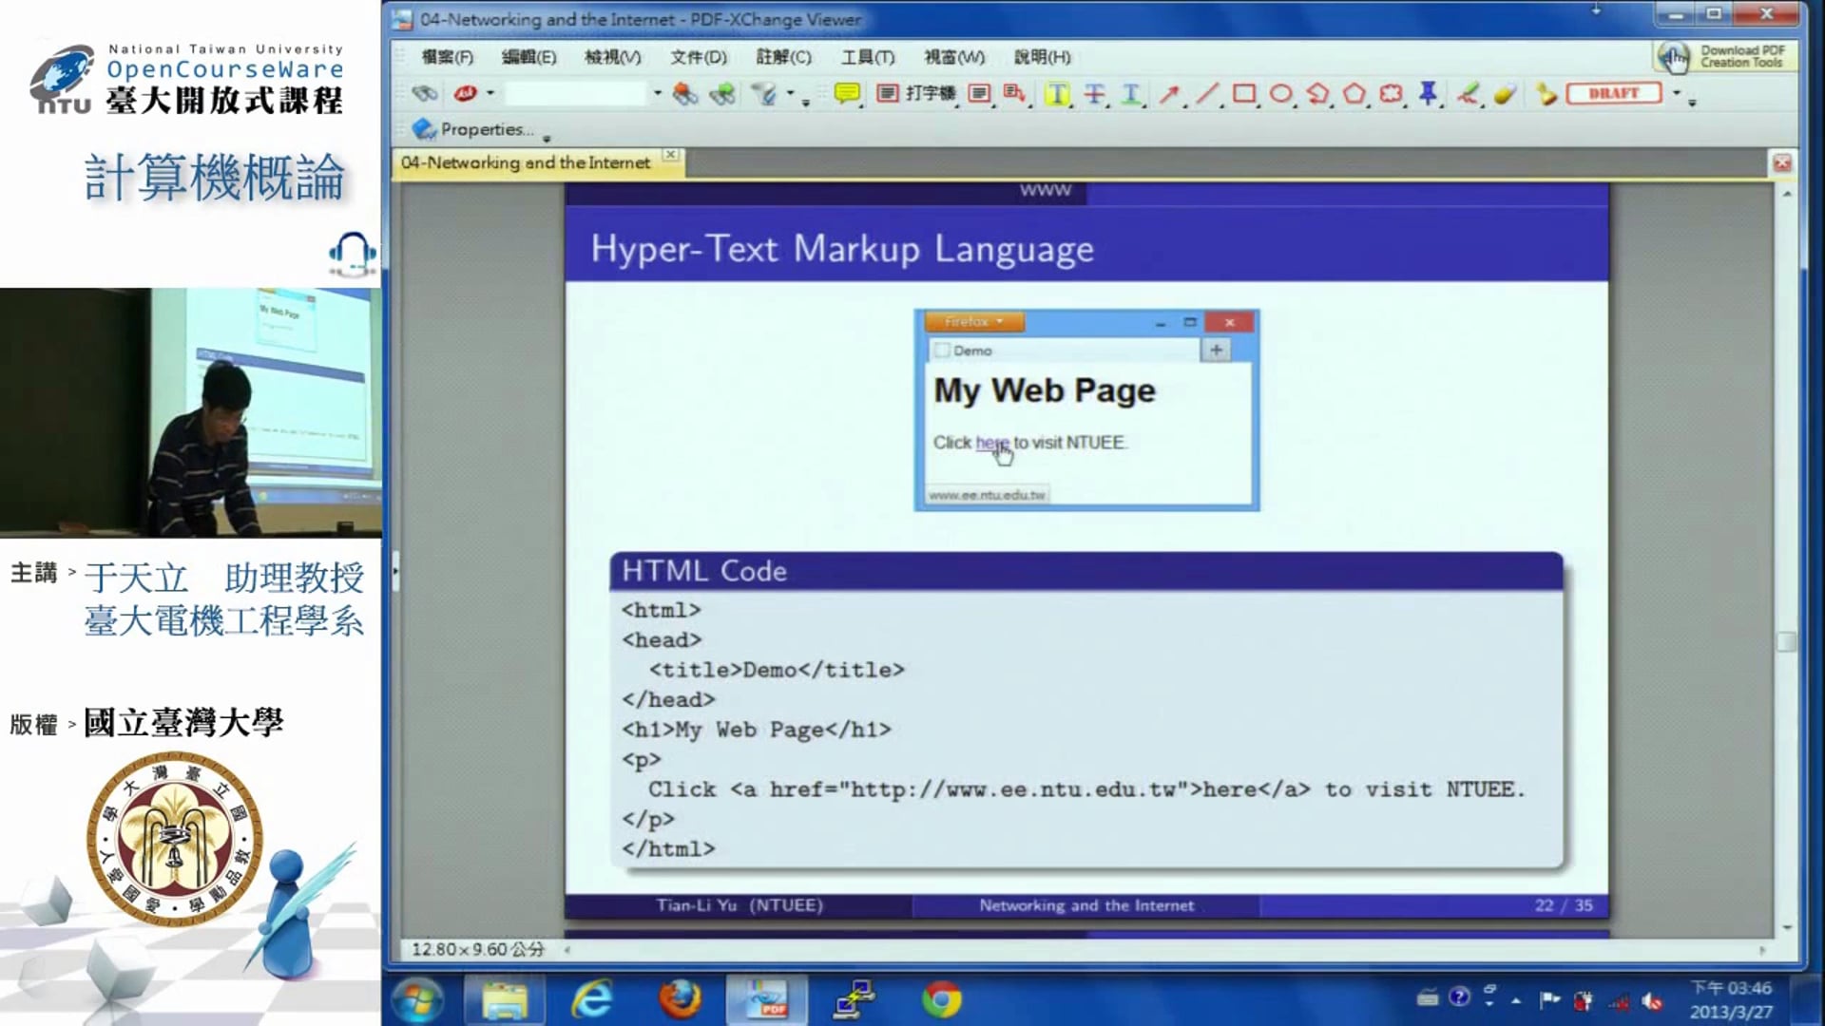Select the Cloud annotation tool
Image resolution: width=1825 pixels, height=1026 pixels.
click(x=1391, y=93)
